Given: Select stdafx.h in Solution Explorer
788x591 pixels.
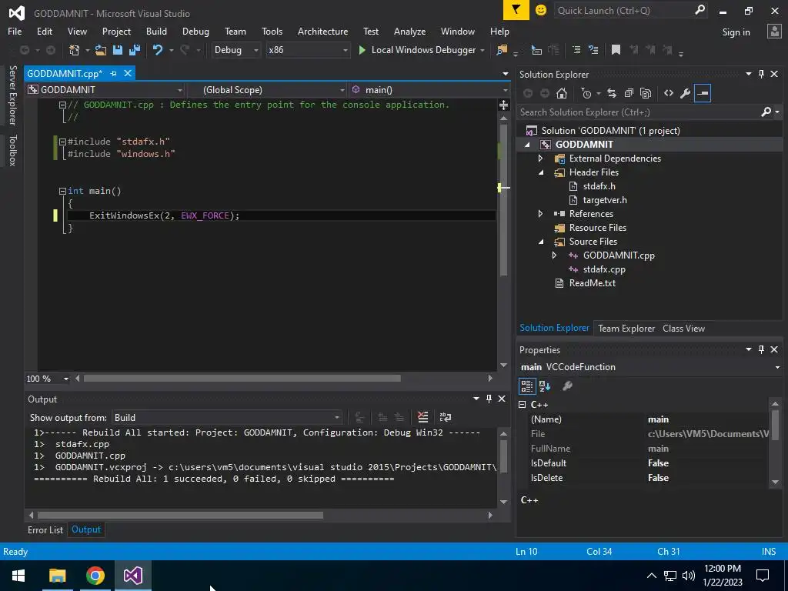Looking at the screenshot, I should tap(599, 186).
